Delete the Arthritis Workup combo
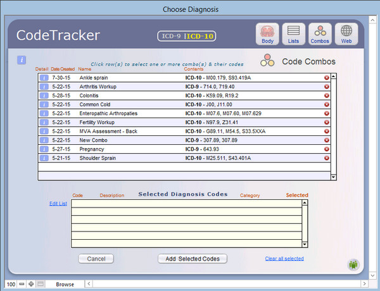Screen dimensions: 380x291 pyautogui.click(x=327, y=87)
